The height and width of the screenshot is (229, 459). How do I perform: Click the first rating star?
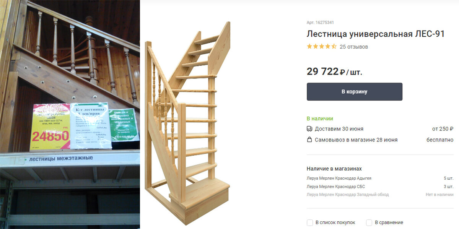(309, 47)
